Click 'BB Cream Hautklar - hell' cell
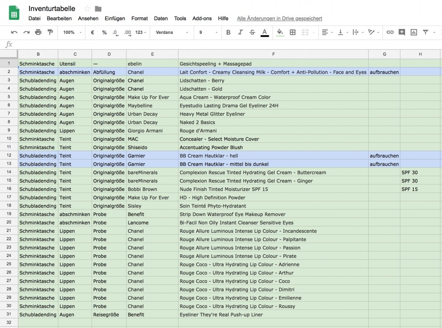This screenshot has height=328, width=442. point(273,156)
